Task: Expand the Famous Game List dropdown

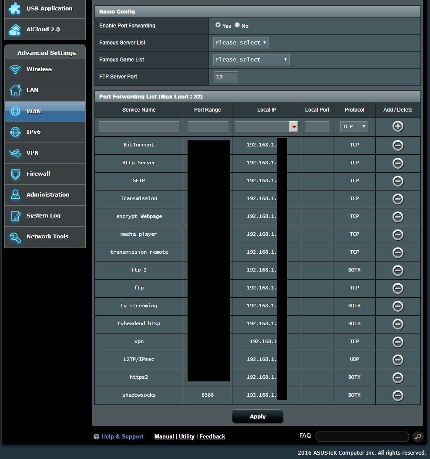Action: click(x=251, y=60)
